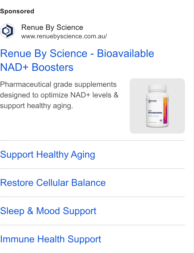Open the Immune Health Support sitelink
The width and height of the screenshot is (194, 253).
[x=50, y=239]
